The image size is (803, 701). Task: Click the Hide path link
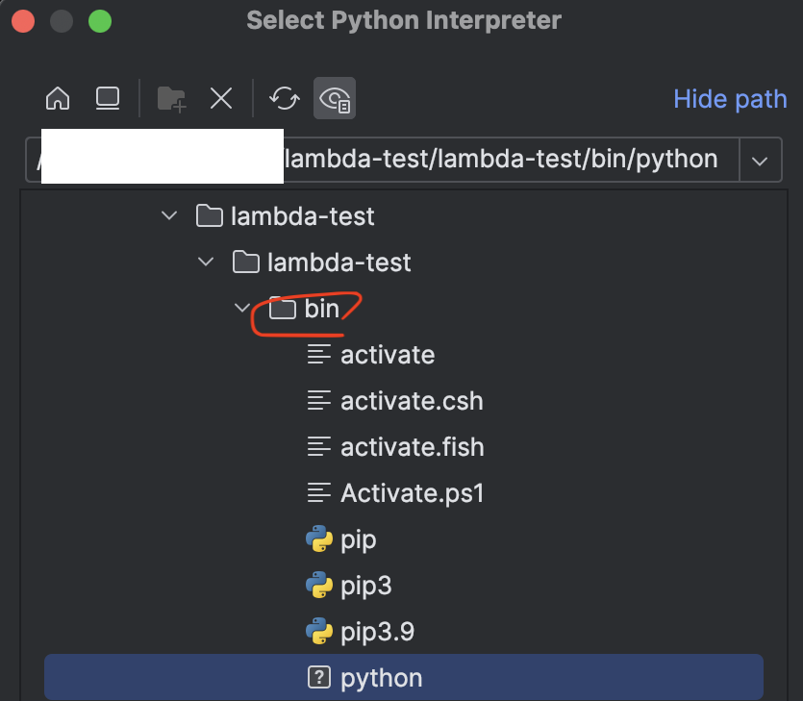(730, 99)
